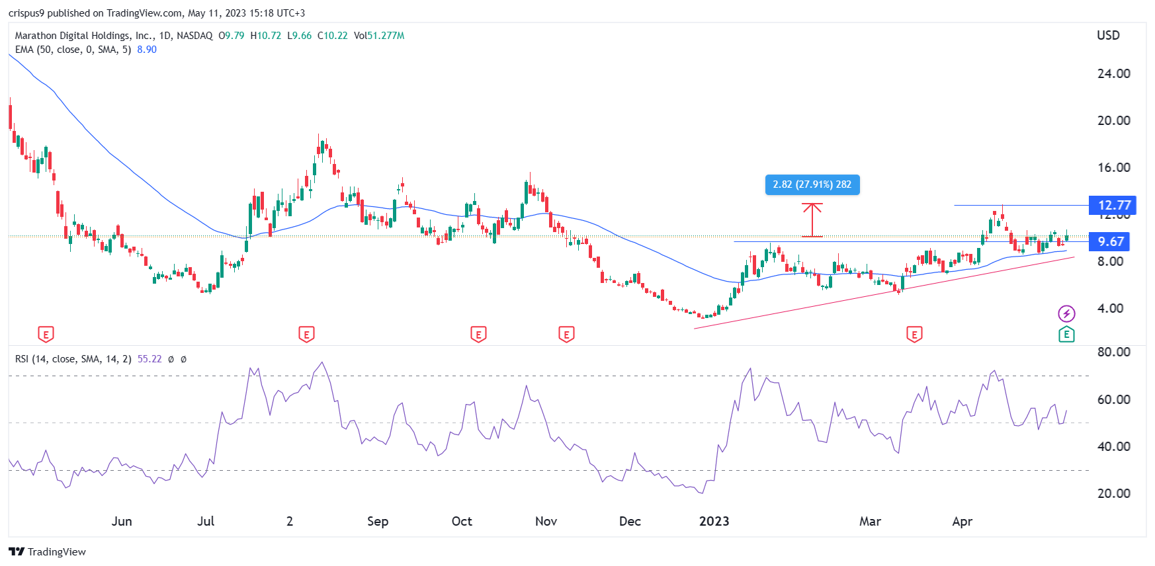The width and height of the screenshot is (1155, 566).
Task: Click the earnings marker near June
Action: [x=46, y=335]
